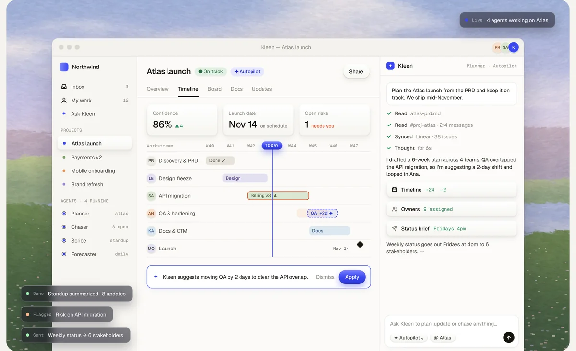This screenshot has width=576, height=351.
Task: Click the MO avatar on Launch row
Action: (151, 249)
